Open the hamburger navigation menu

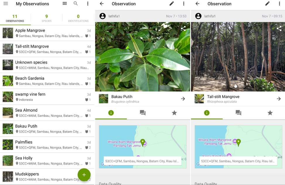click(x=6, y=4)
